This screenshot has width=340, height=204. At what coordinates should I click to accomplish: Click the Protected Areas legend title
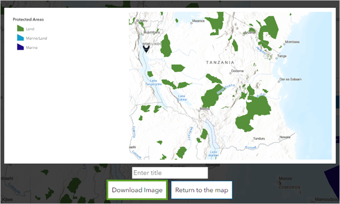coord(28,19)
